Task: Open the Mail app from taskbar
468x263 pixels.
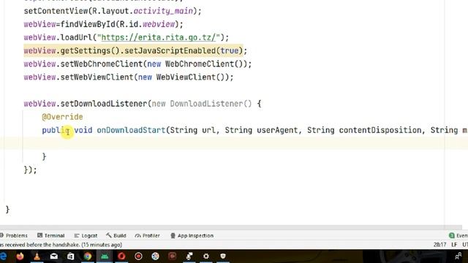Action: [x=53, y=256]
